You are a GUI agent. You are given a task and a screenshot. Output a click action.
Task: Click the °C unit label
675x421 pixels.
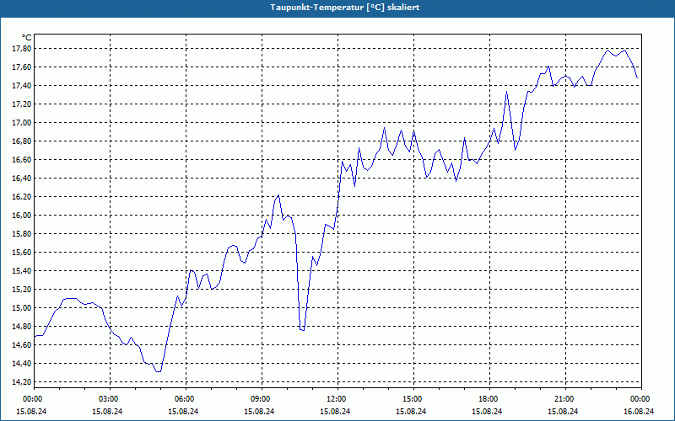click(x=27, y=38)
